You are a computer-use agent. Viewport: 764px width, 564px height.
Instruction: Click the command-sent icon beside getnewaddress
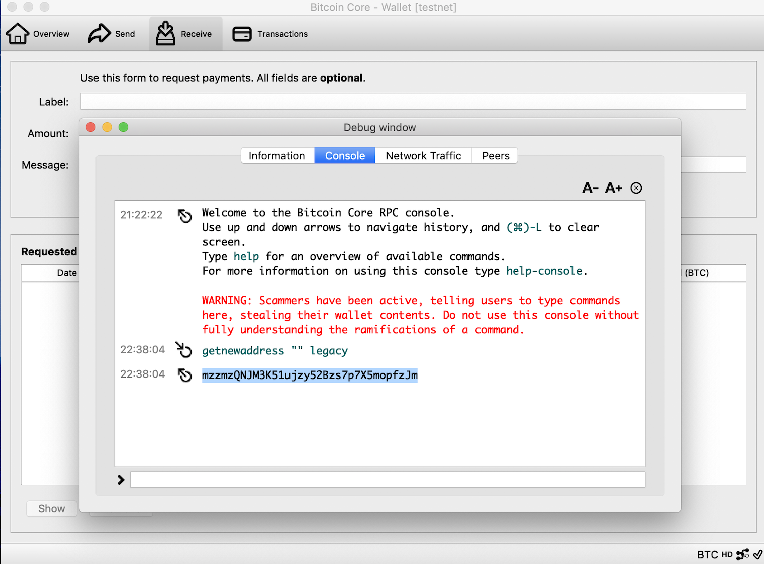pyautogui.click(x=184, y=349)
